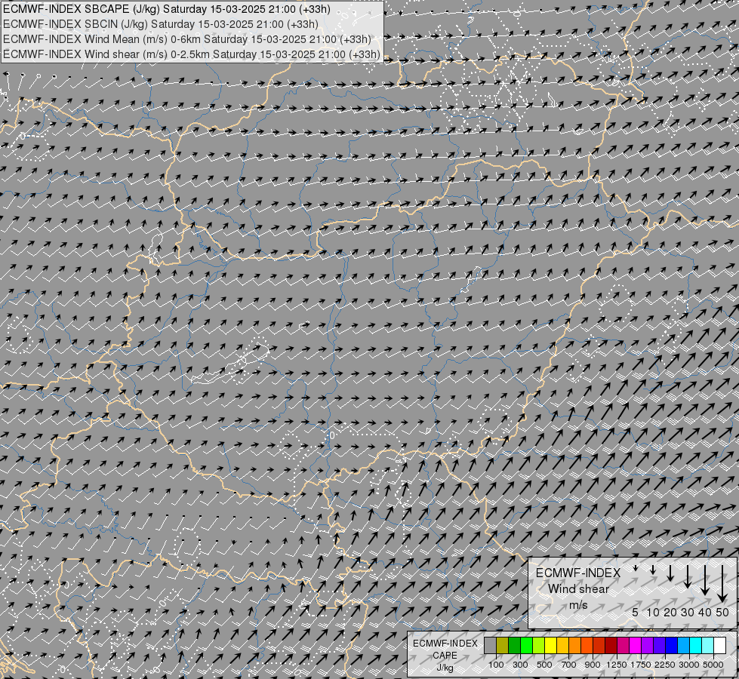Pick the pure blue CAPE legend swatch
This screenshot has width=739, height=679.
click(x=672, y=646)
